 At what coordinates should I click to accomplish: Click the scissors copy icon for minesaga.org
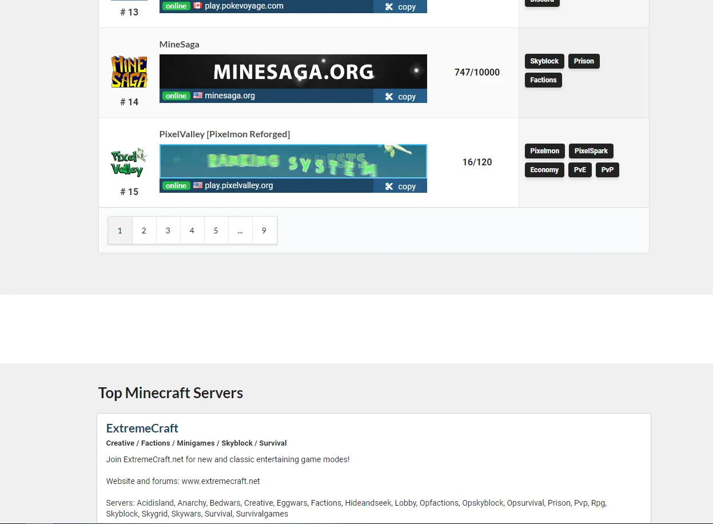(x=389, y=97)
